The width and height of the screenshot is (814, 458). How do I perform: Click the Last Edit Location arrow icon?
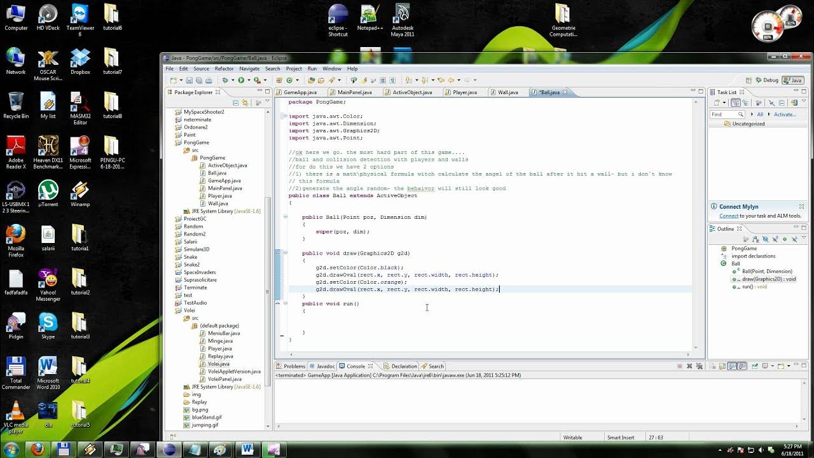point(441,80)
